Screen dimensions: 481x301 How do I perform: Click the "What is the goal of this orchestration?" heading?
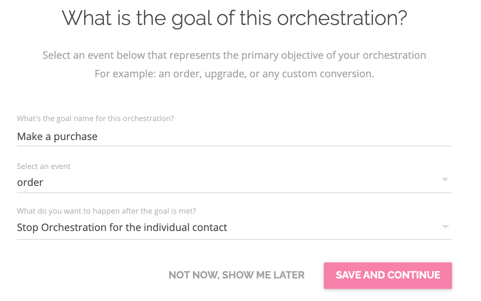point(234,19)
